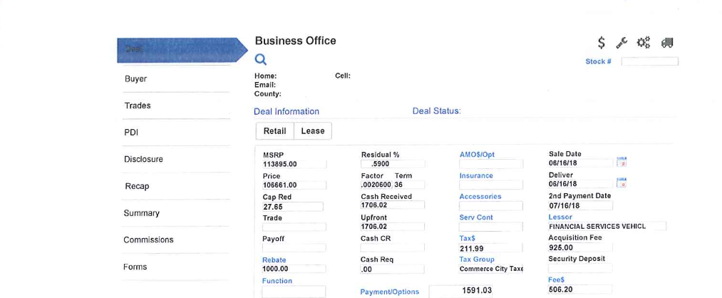Click the empty Cash CR field
Screen dimensions: 722x298
(393, 248)
